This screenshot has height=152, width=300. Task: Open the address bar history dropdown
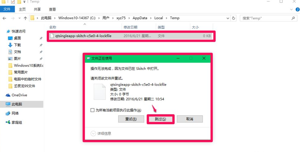pyautogui.click(x=227, y=18)
